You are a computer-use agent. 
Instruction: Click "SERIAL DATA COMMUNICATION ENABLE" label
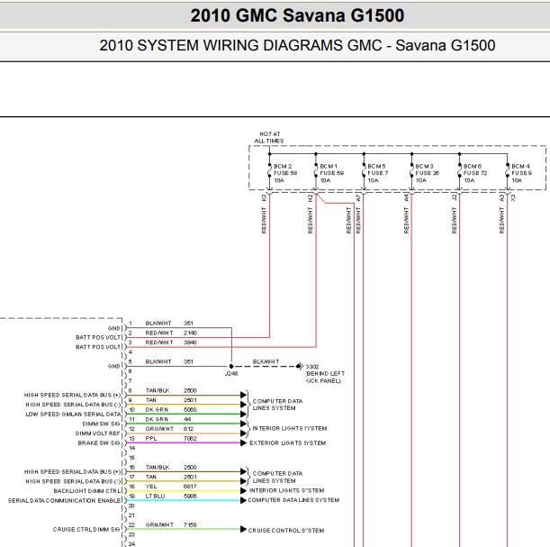point(64,501)
